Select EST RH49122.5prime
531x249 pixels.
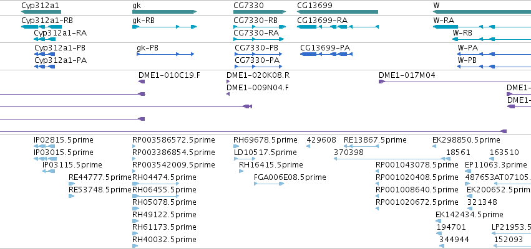pyautogui.click(x=135, y=221)
